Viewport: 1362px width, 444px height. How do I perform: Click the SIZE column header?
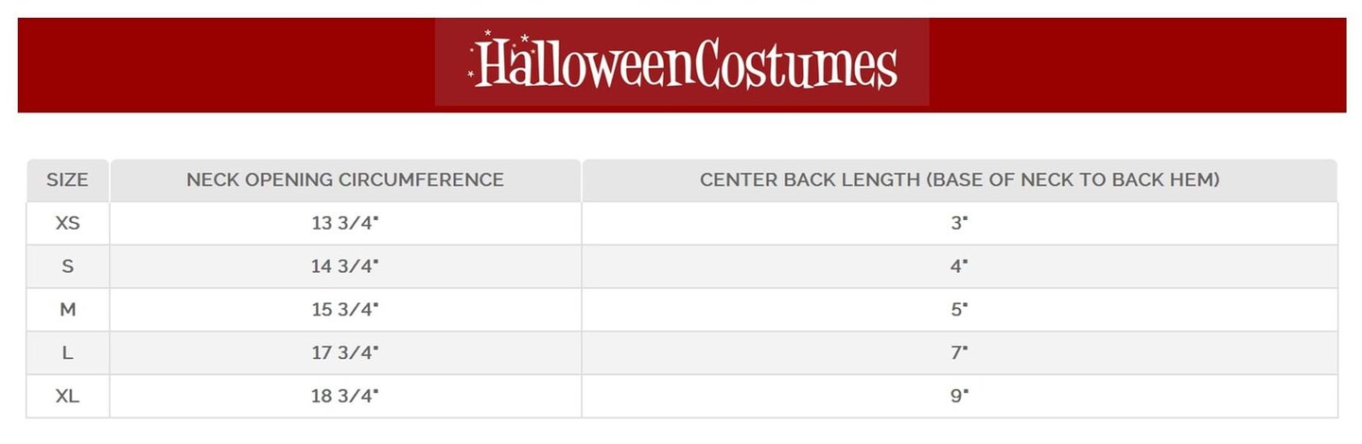point(67,179)
